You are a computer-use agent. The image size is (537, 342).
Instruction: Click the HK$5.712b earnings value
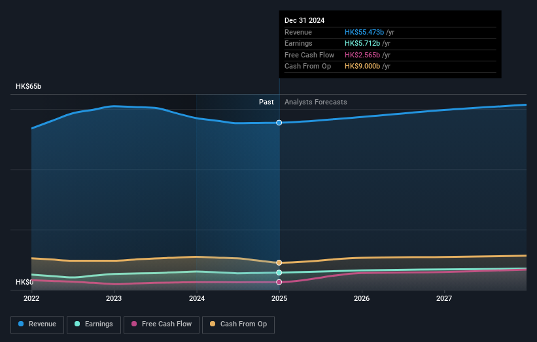[362, 43]
